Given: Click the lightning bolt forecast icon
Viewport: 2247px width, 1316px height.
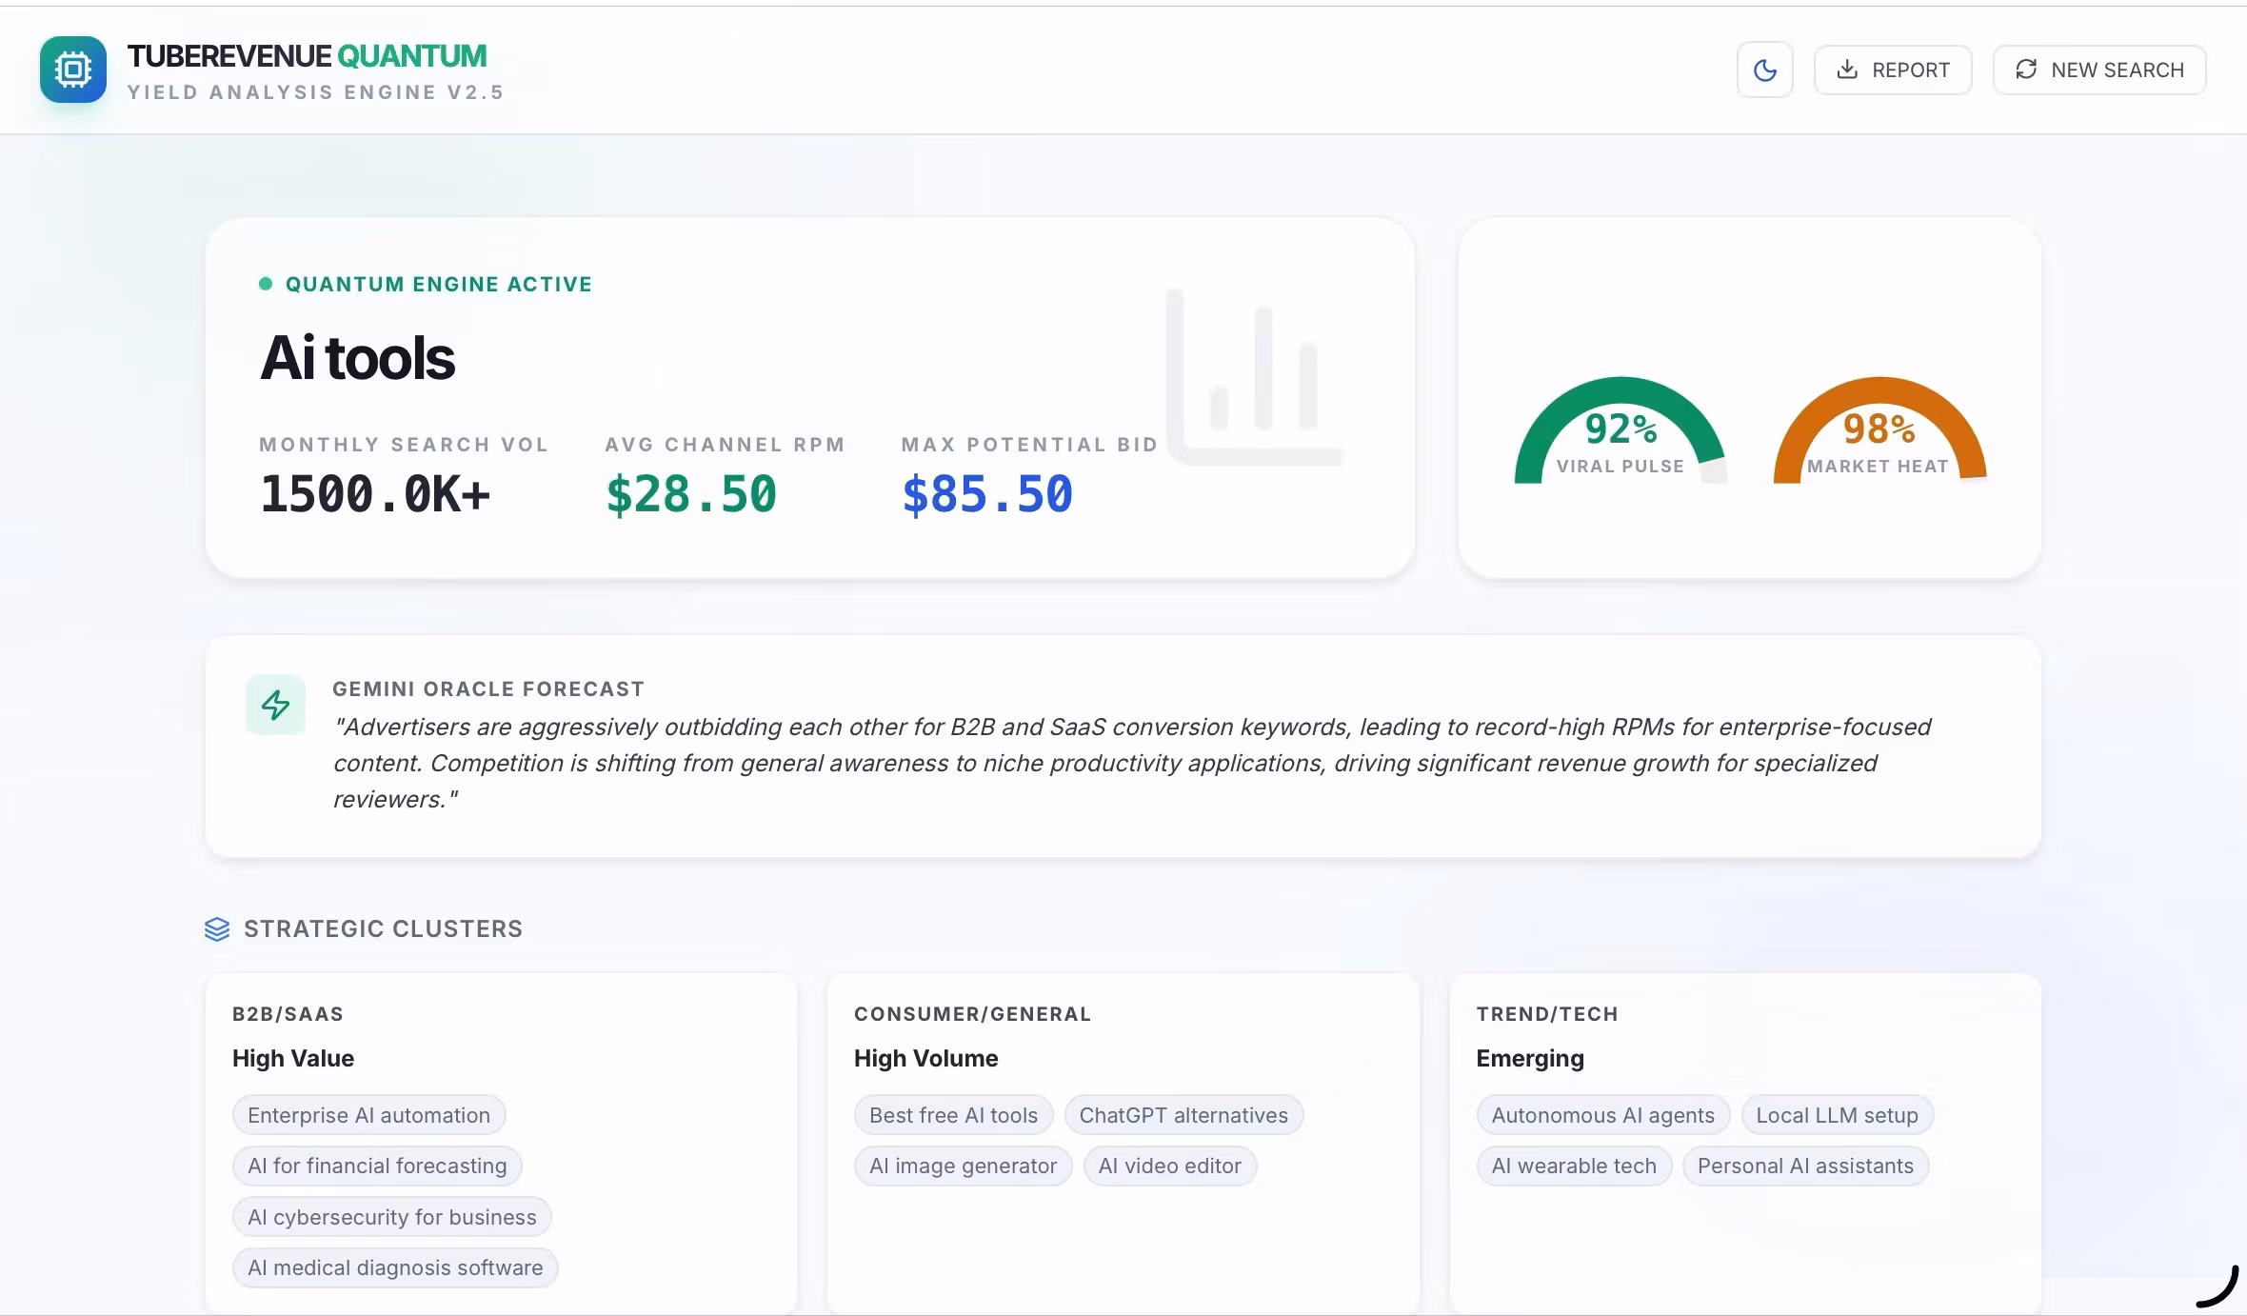Looking at the screenshot, I should point(275,705).
